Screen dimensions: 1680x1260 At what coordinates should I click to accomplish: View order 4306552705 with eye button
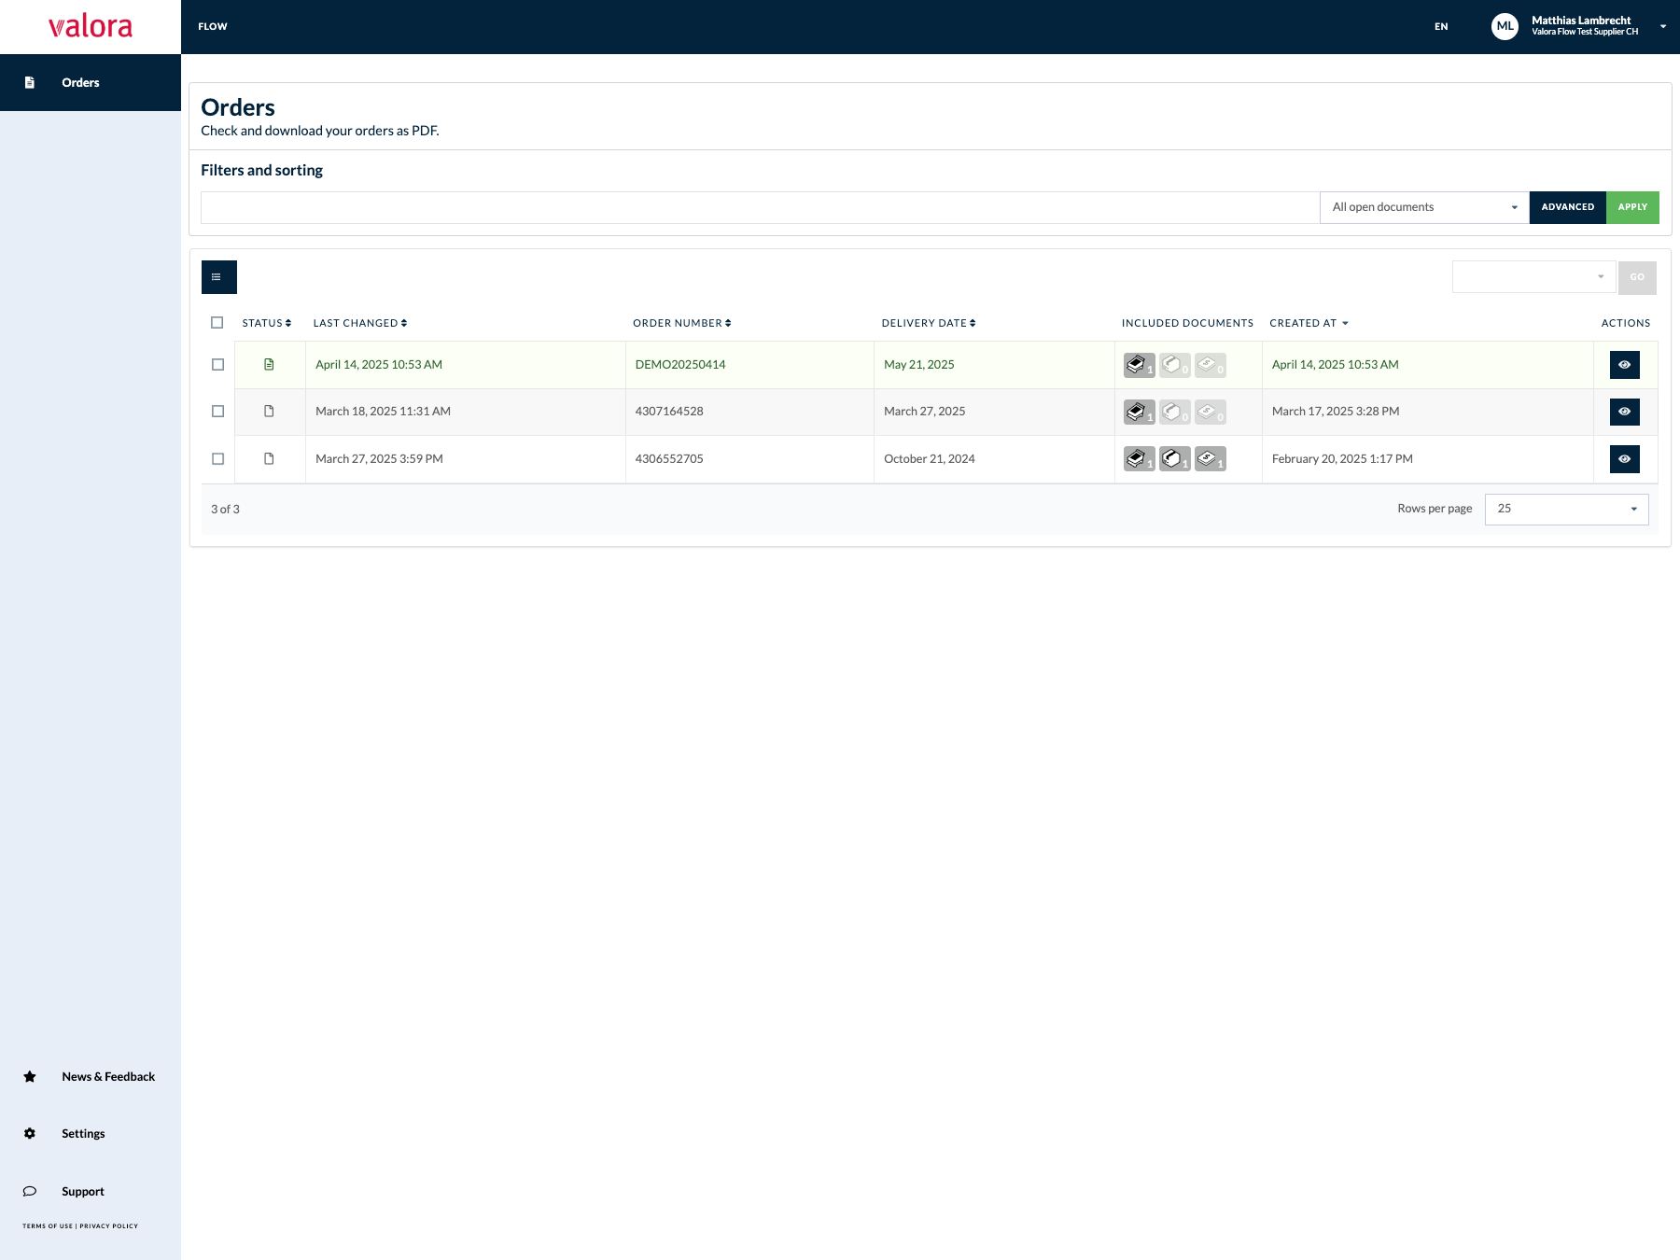click(1624, 459)
